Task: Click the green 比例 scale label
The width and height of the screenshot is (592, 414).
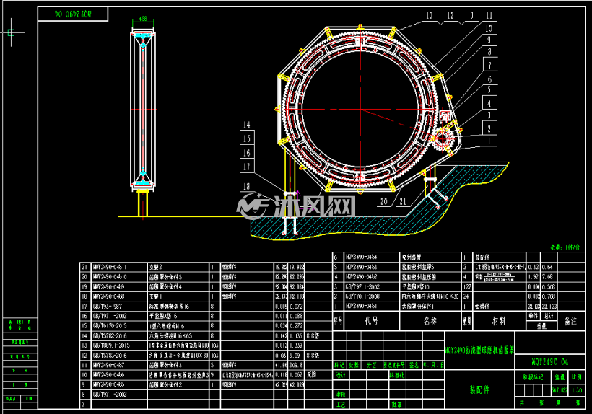Action: pos(577,376)
